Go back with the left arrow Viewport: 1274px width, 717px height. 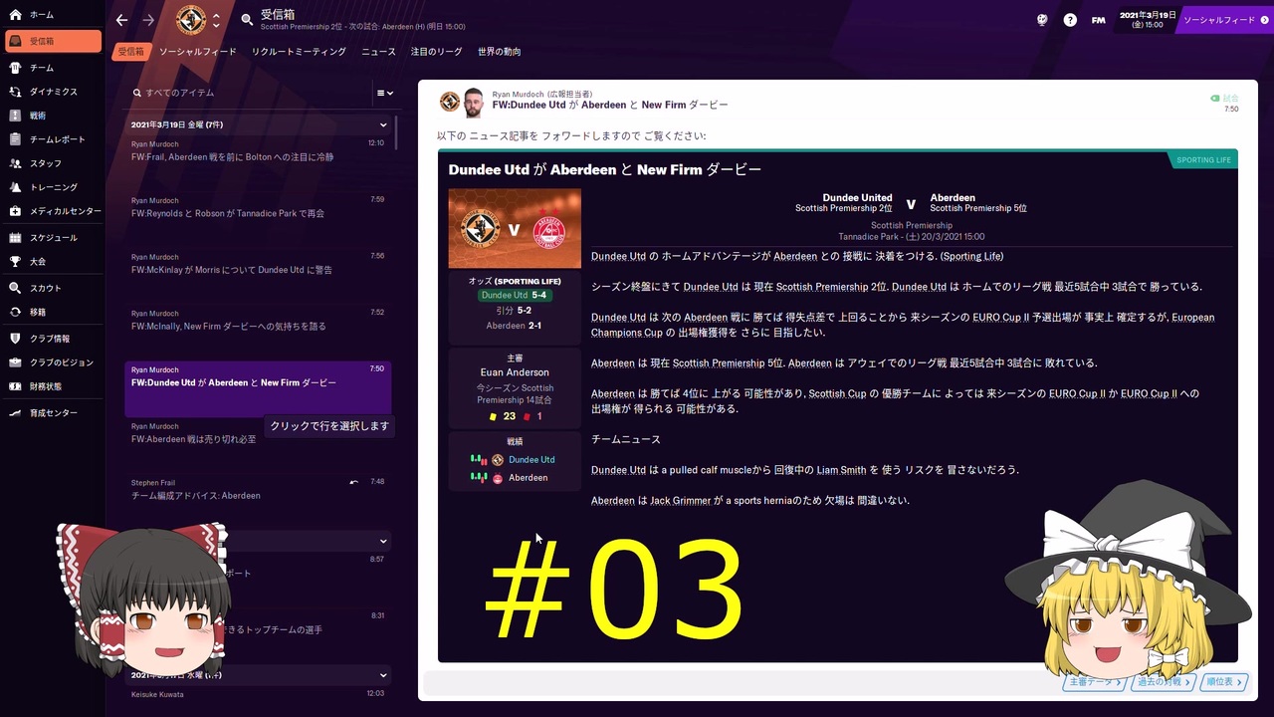(x=121, y=20)
